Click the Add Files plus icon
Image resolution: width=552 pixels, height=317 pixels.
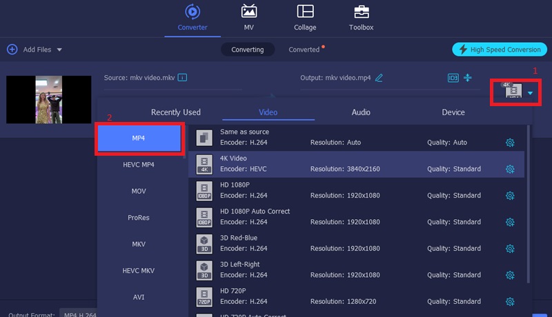pos(12,50)
